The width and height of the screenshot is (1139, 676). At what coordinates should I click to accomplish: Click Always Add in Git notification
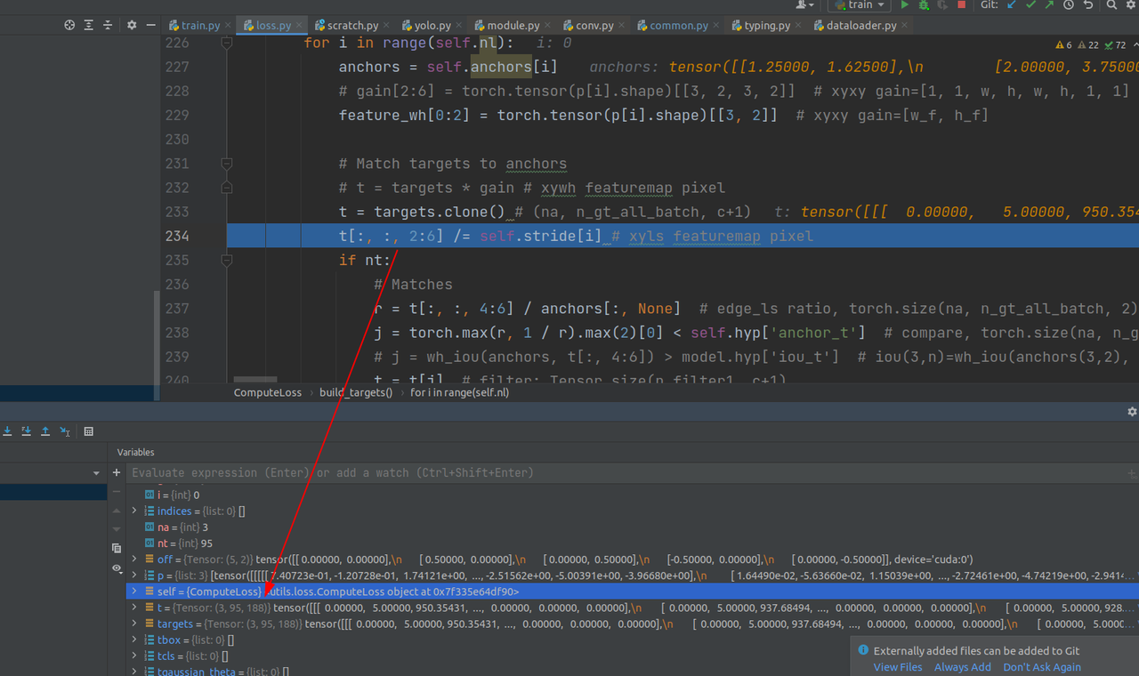coord(962,667)
